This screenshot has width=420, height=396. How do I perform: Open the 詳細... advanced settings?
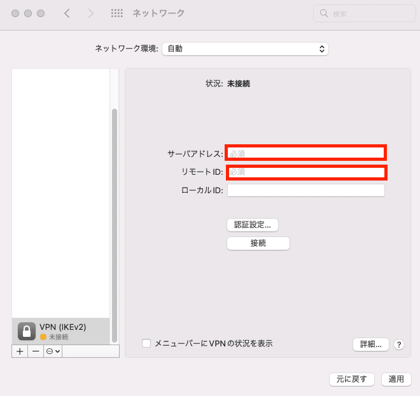pos(371,345)
